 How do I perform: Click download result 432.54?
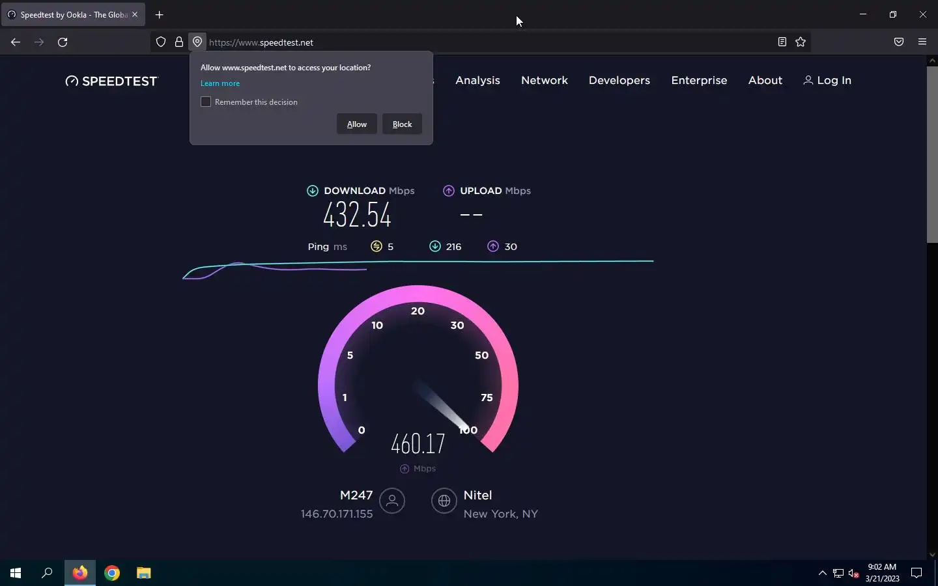(357, 215)
